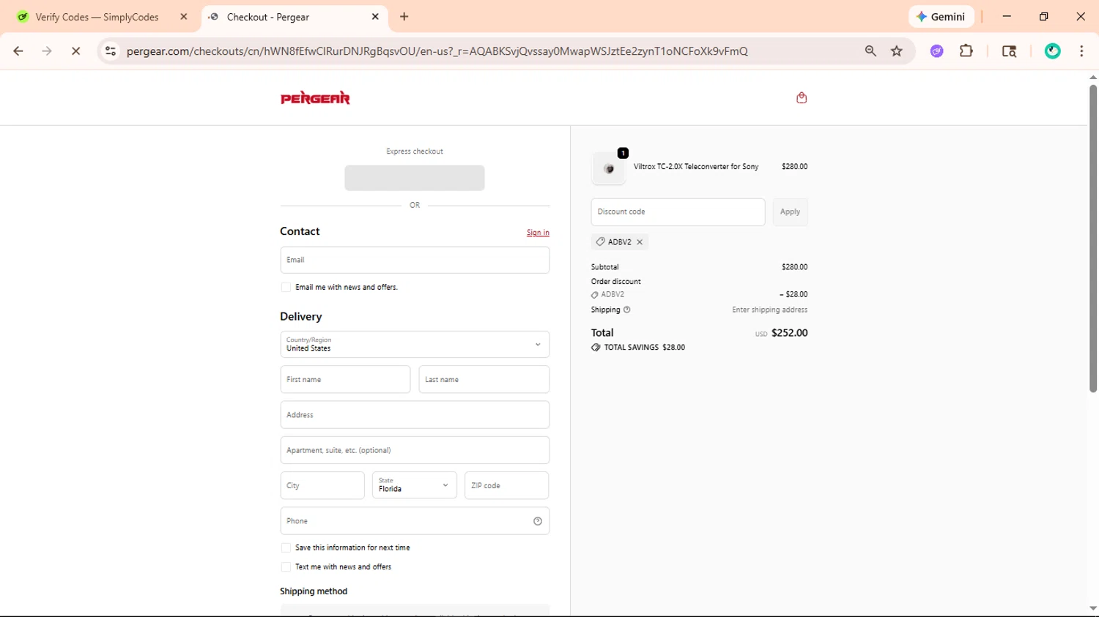The width and height of the screenshot is (1099, 617).
Task: Remove the ADBV2 discount code tag
Action: pyautogui.click(x=640, y=242)
